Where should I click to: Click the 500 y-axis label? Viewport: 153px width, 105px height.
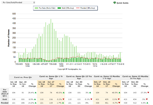pyautogui.click(x=14, y=14)
